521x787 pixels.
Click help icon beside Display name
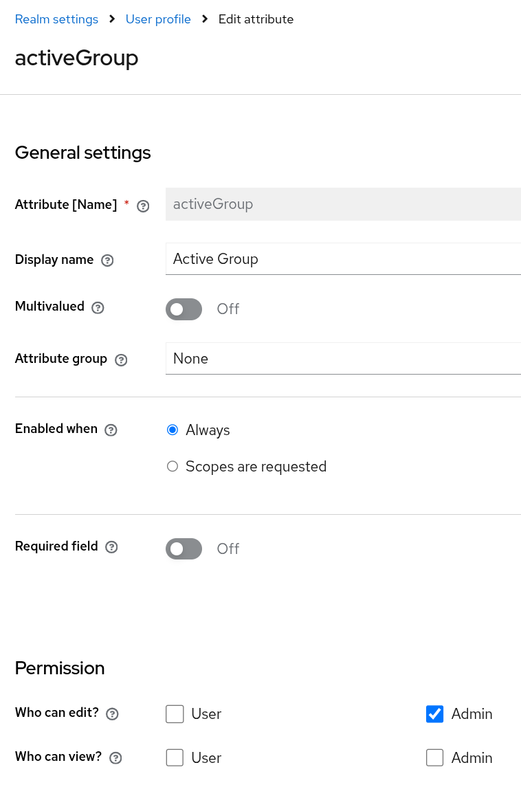tap(107, 261)
